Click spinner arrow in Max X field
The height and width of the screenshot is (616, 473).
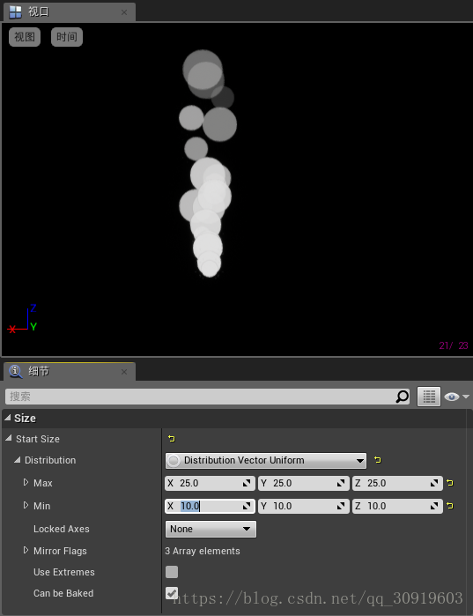[247, 483]
